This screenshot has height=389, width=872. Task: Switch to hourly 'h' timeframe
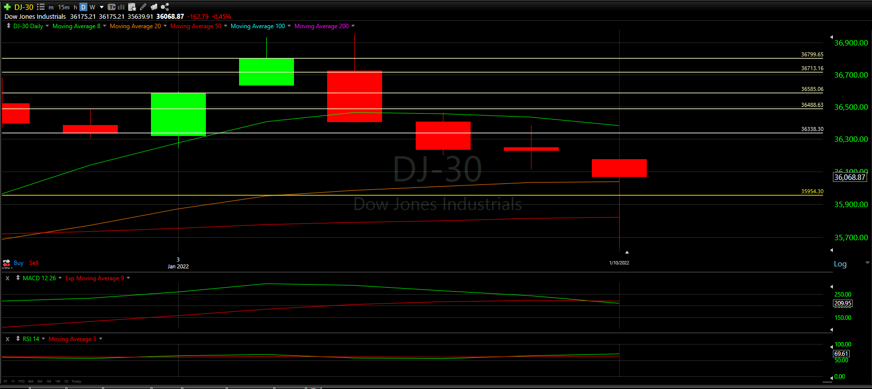[x=75, y=7]
